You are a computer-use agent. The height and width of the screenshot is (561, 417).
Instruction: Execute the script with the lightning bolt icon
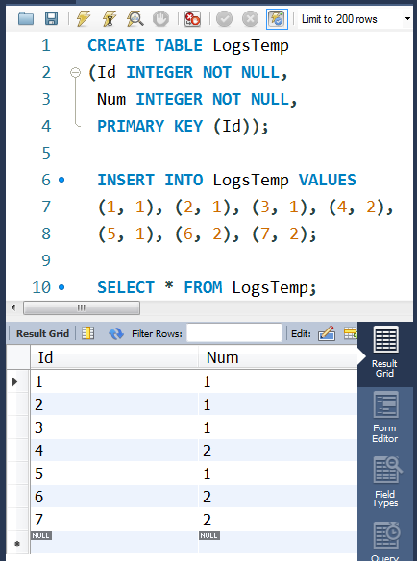(83, 18)
